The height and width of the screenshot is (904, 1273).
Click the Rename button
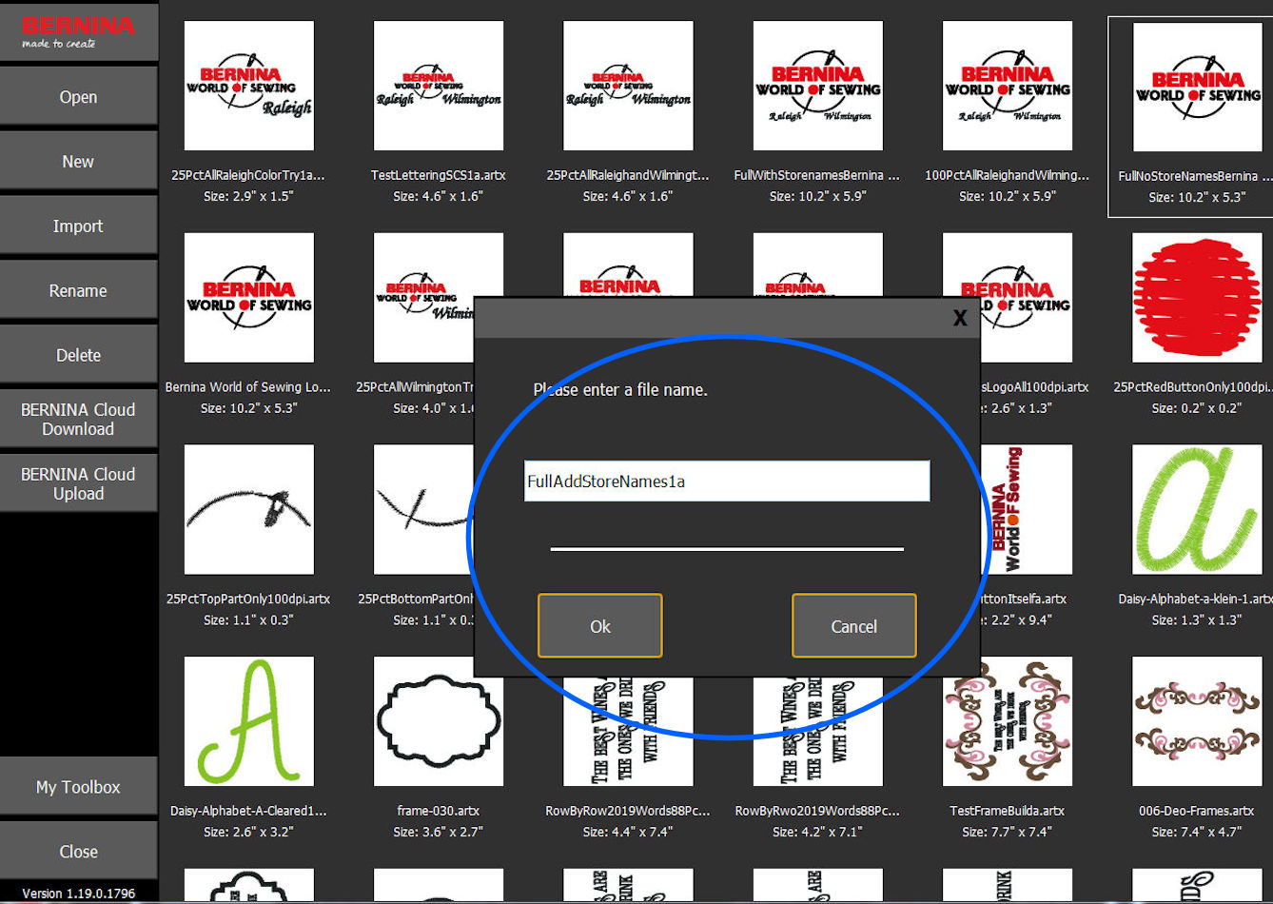[x=78, y=290]
